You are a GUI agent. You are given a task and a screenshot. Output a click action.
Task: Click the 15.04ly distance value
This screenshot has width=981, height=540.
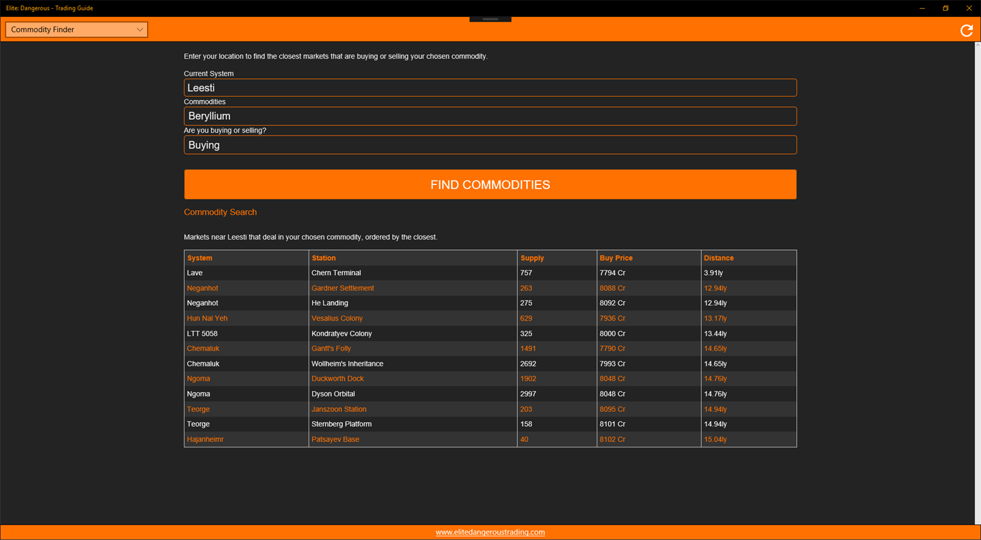pos(715,439)
